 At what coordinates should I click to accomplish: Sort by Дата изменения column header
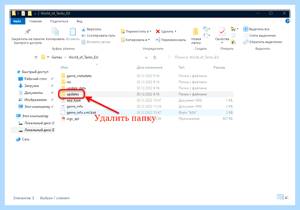point(149,67)
